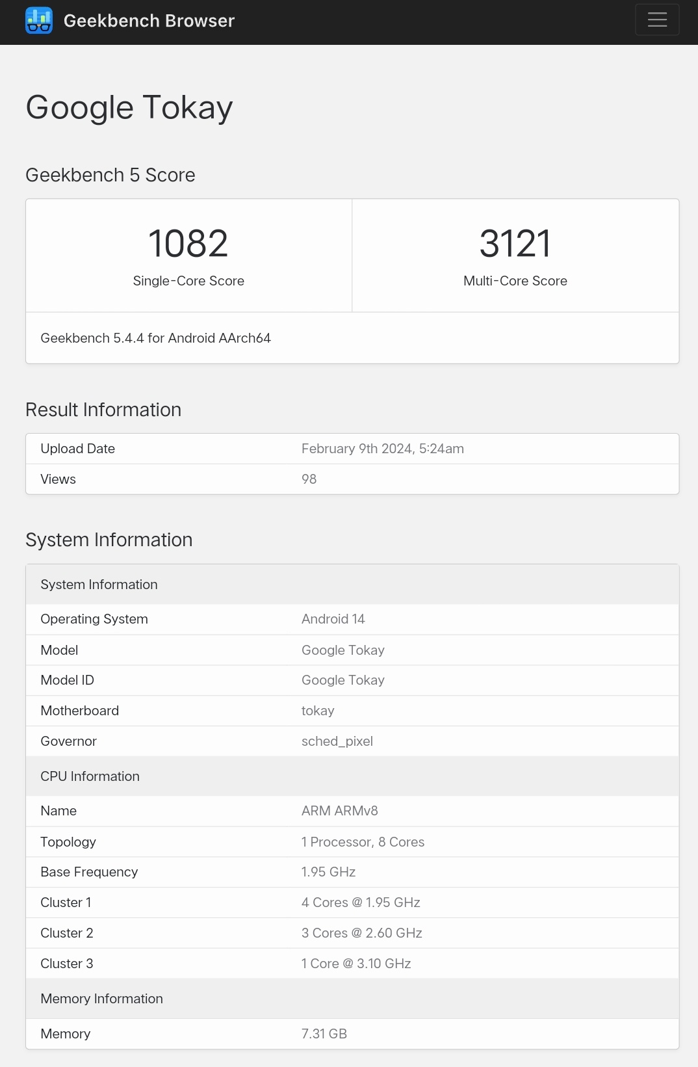The height and width of the screenshot is (1067, 698).
Task: Click the 1 Processor, 8 Cores value
Action: 363,842
